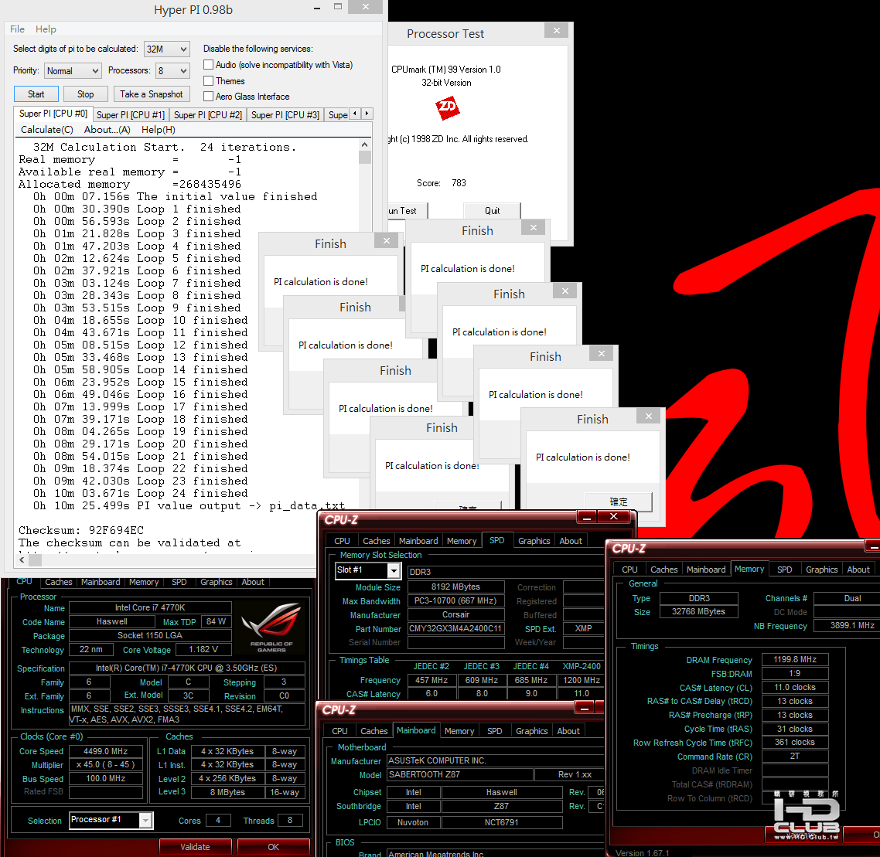Open the Calculate(C) menu
This screenshot has height=857, width=880.
(x=46, y=130)
